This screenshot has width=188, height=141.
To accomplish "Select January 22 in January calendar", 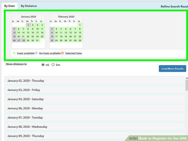I will 28,37.
